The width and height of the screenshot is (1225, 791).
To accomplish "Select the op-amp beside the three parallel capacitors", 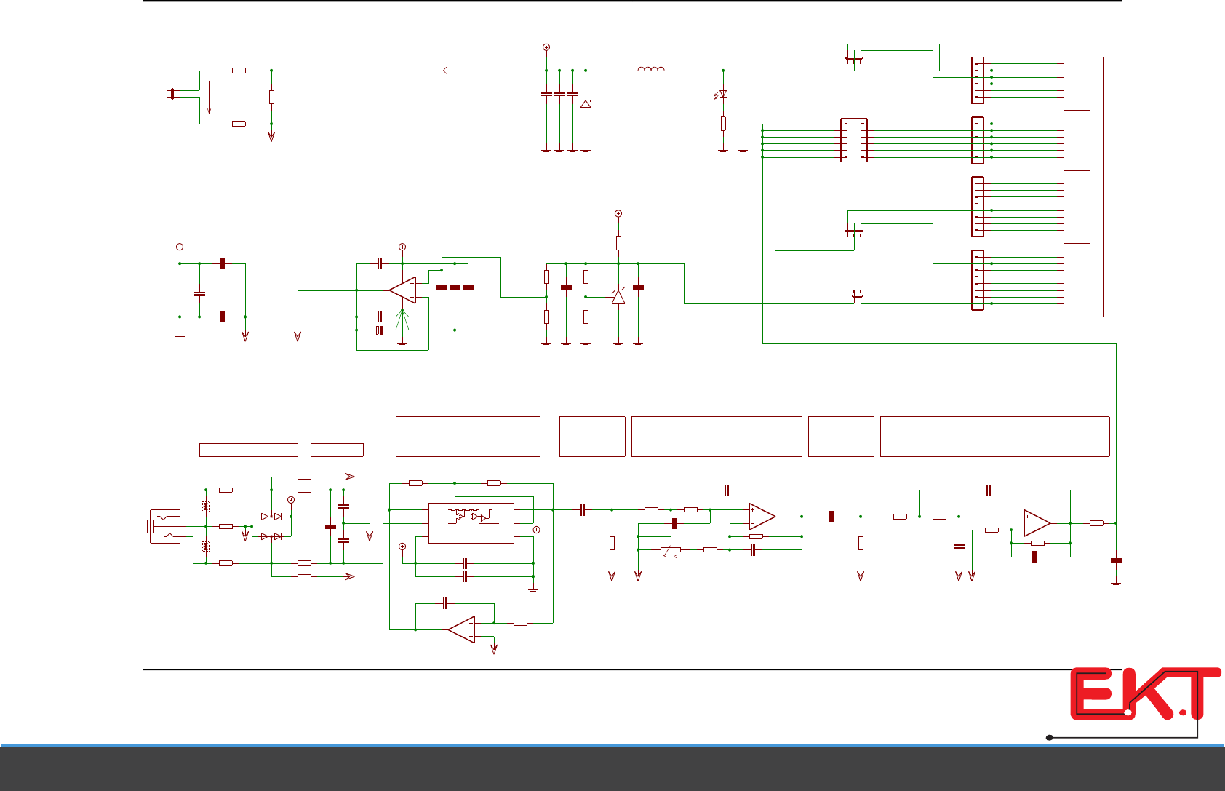I will point(403,290).
